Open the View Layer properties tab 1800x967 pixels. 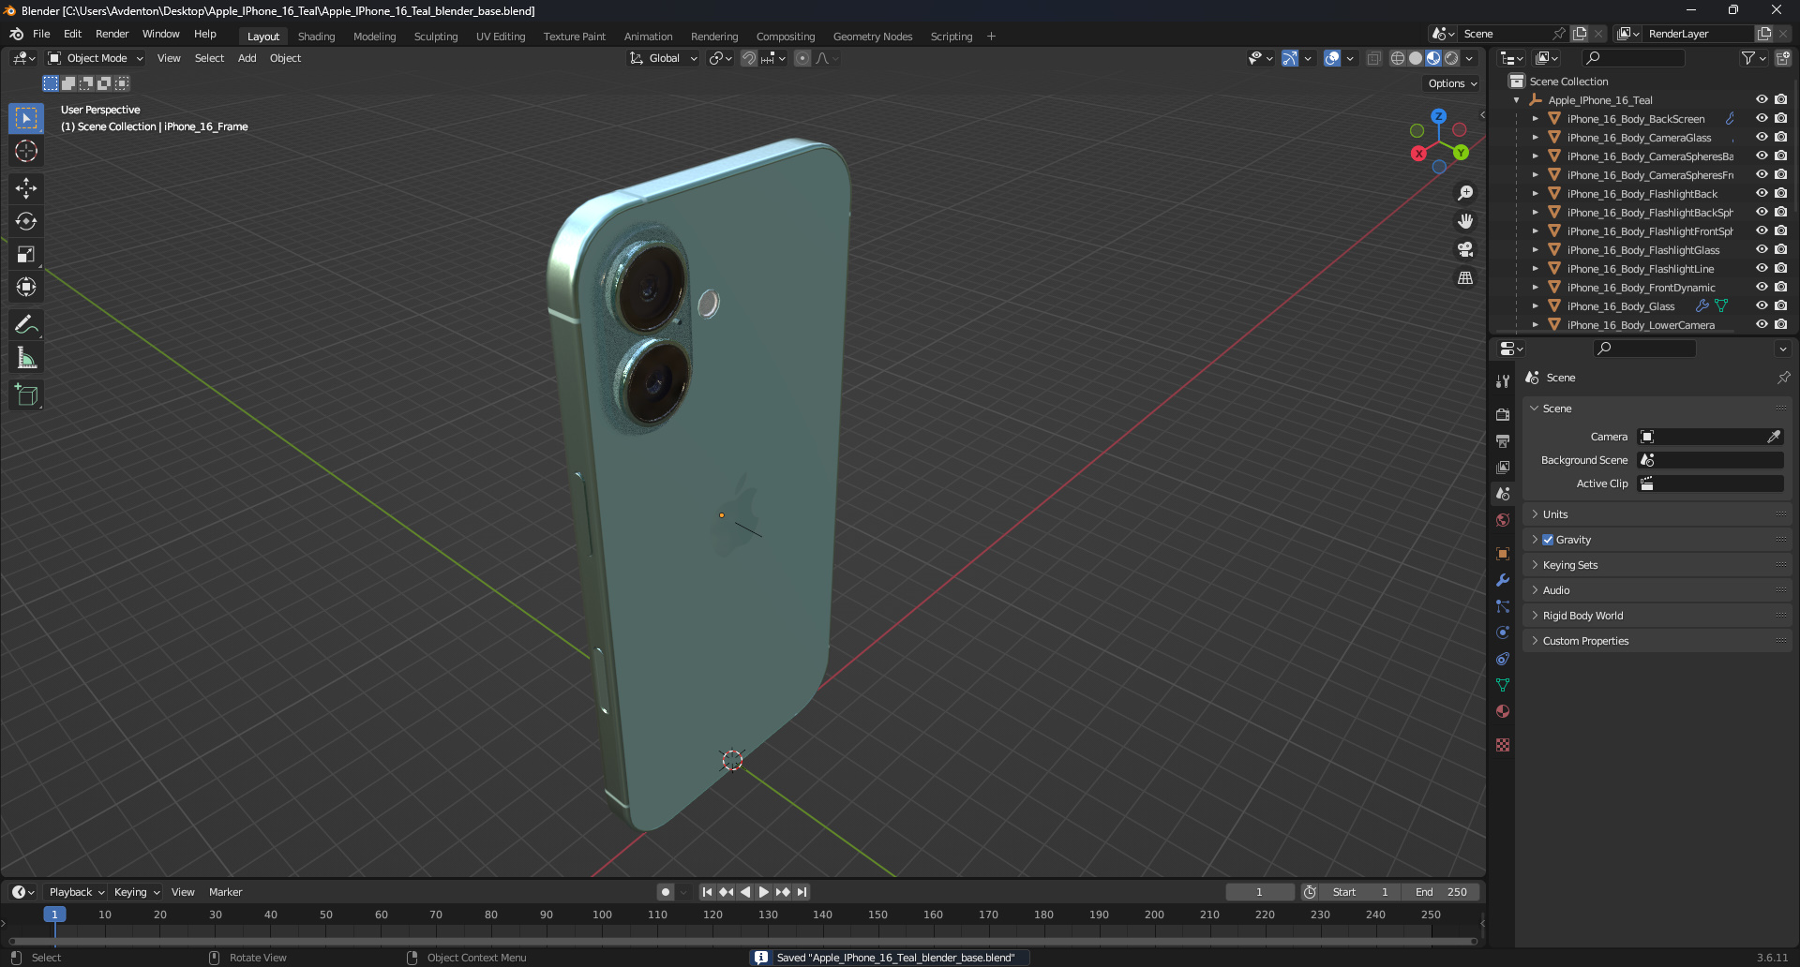[x=1503, y=467]
